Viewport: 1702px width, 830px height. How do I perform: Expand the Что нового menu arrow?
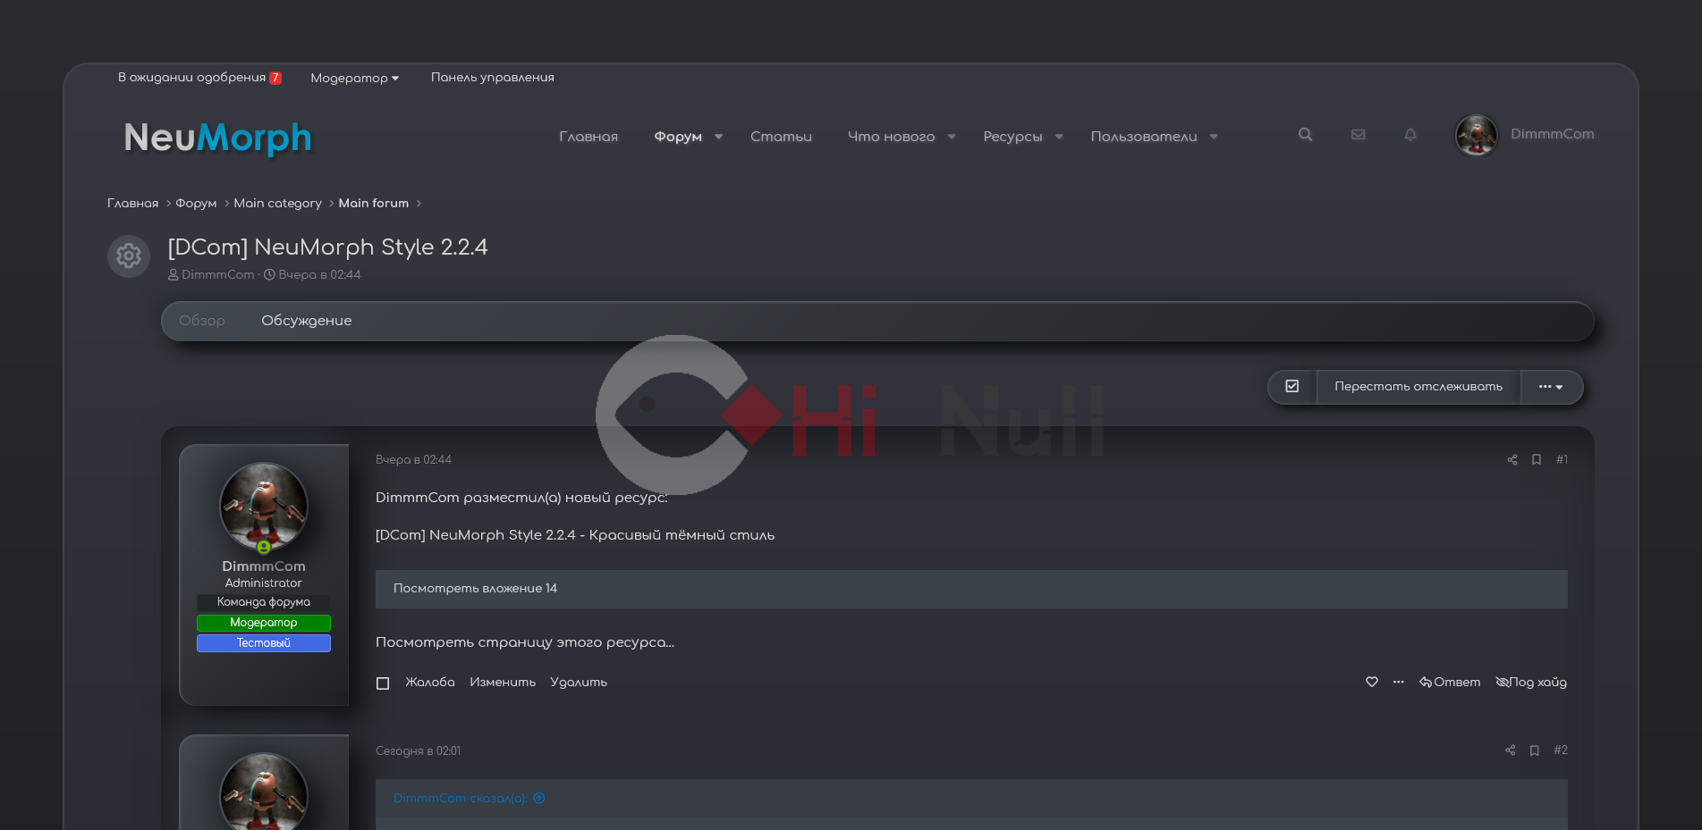coord(952,137)
